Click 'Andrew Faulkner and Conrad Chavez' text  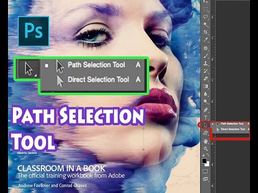click(52, 185)
